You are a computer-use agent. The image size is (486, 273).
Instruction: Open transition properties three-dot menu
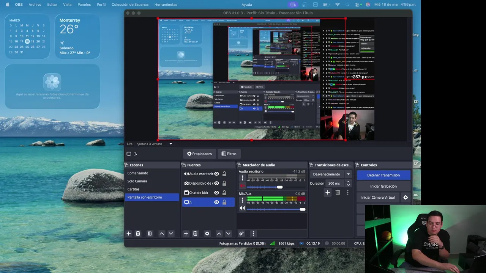point(347,193)
